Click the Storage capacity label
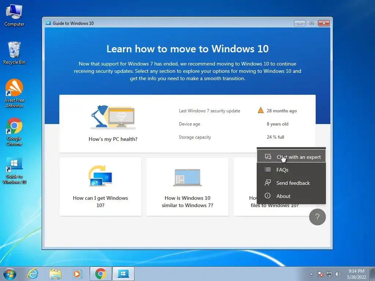This screenshot has width=375, height=281. pyautogui.click(x=195, y=137)
